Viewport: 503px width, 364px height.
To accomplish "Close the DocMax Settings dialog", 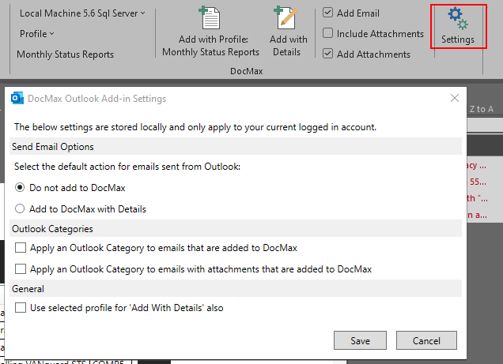I will [455, 99].
